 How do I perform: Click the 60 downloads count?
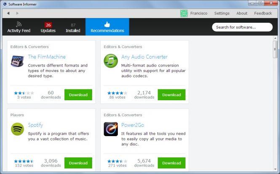coord(51,95)
